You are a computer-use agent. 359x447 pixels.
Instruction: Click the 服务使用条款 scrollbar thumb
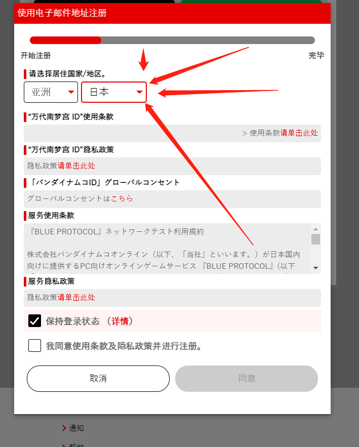coord(315,239)
